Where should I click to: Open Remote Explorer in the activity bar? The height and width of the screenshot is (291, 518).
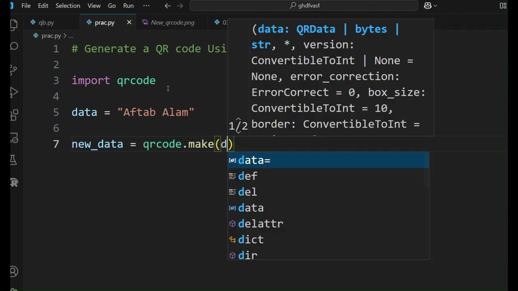pyautogui.click(x=14, y=138)
